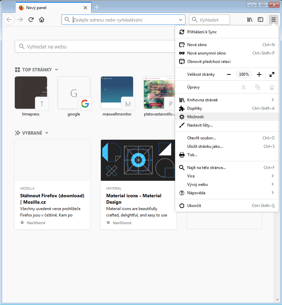Open a new tab with plus button
282x305 pixels.
(x=97, y=7)
